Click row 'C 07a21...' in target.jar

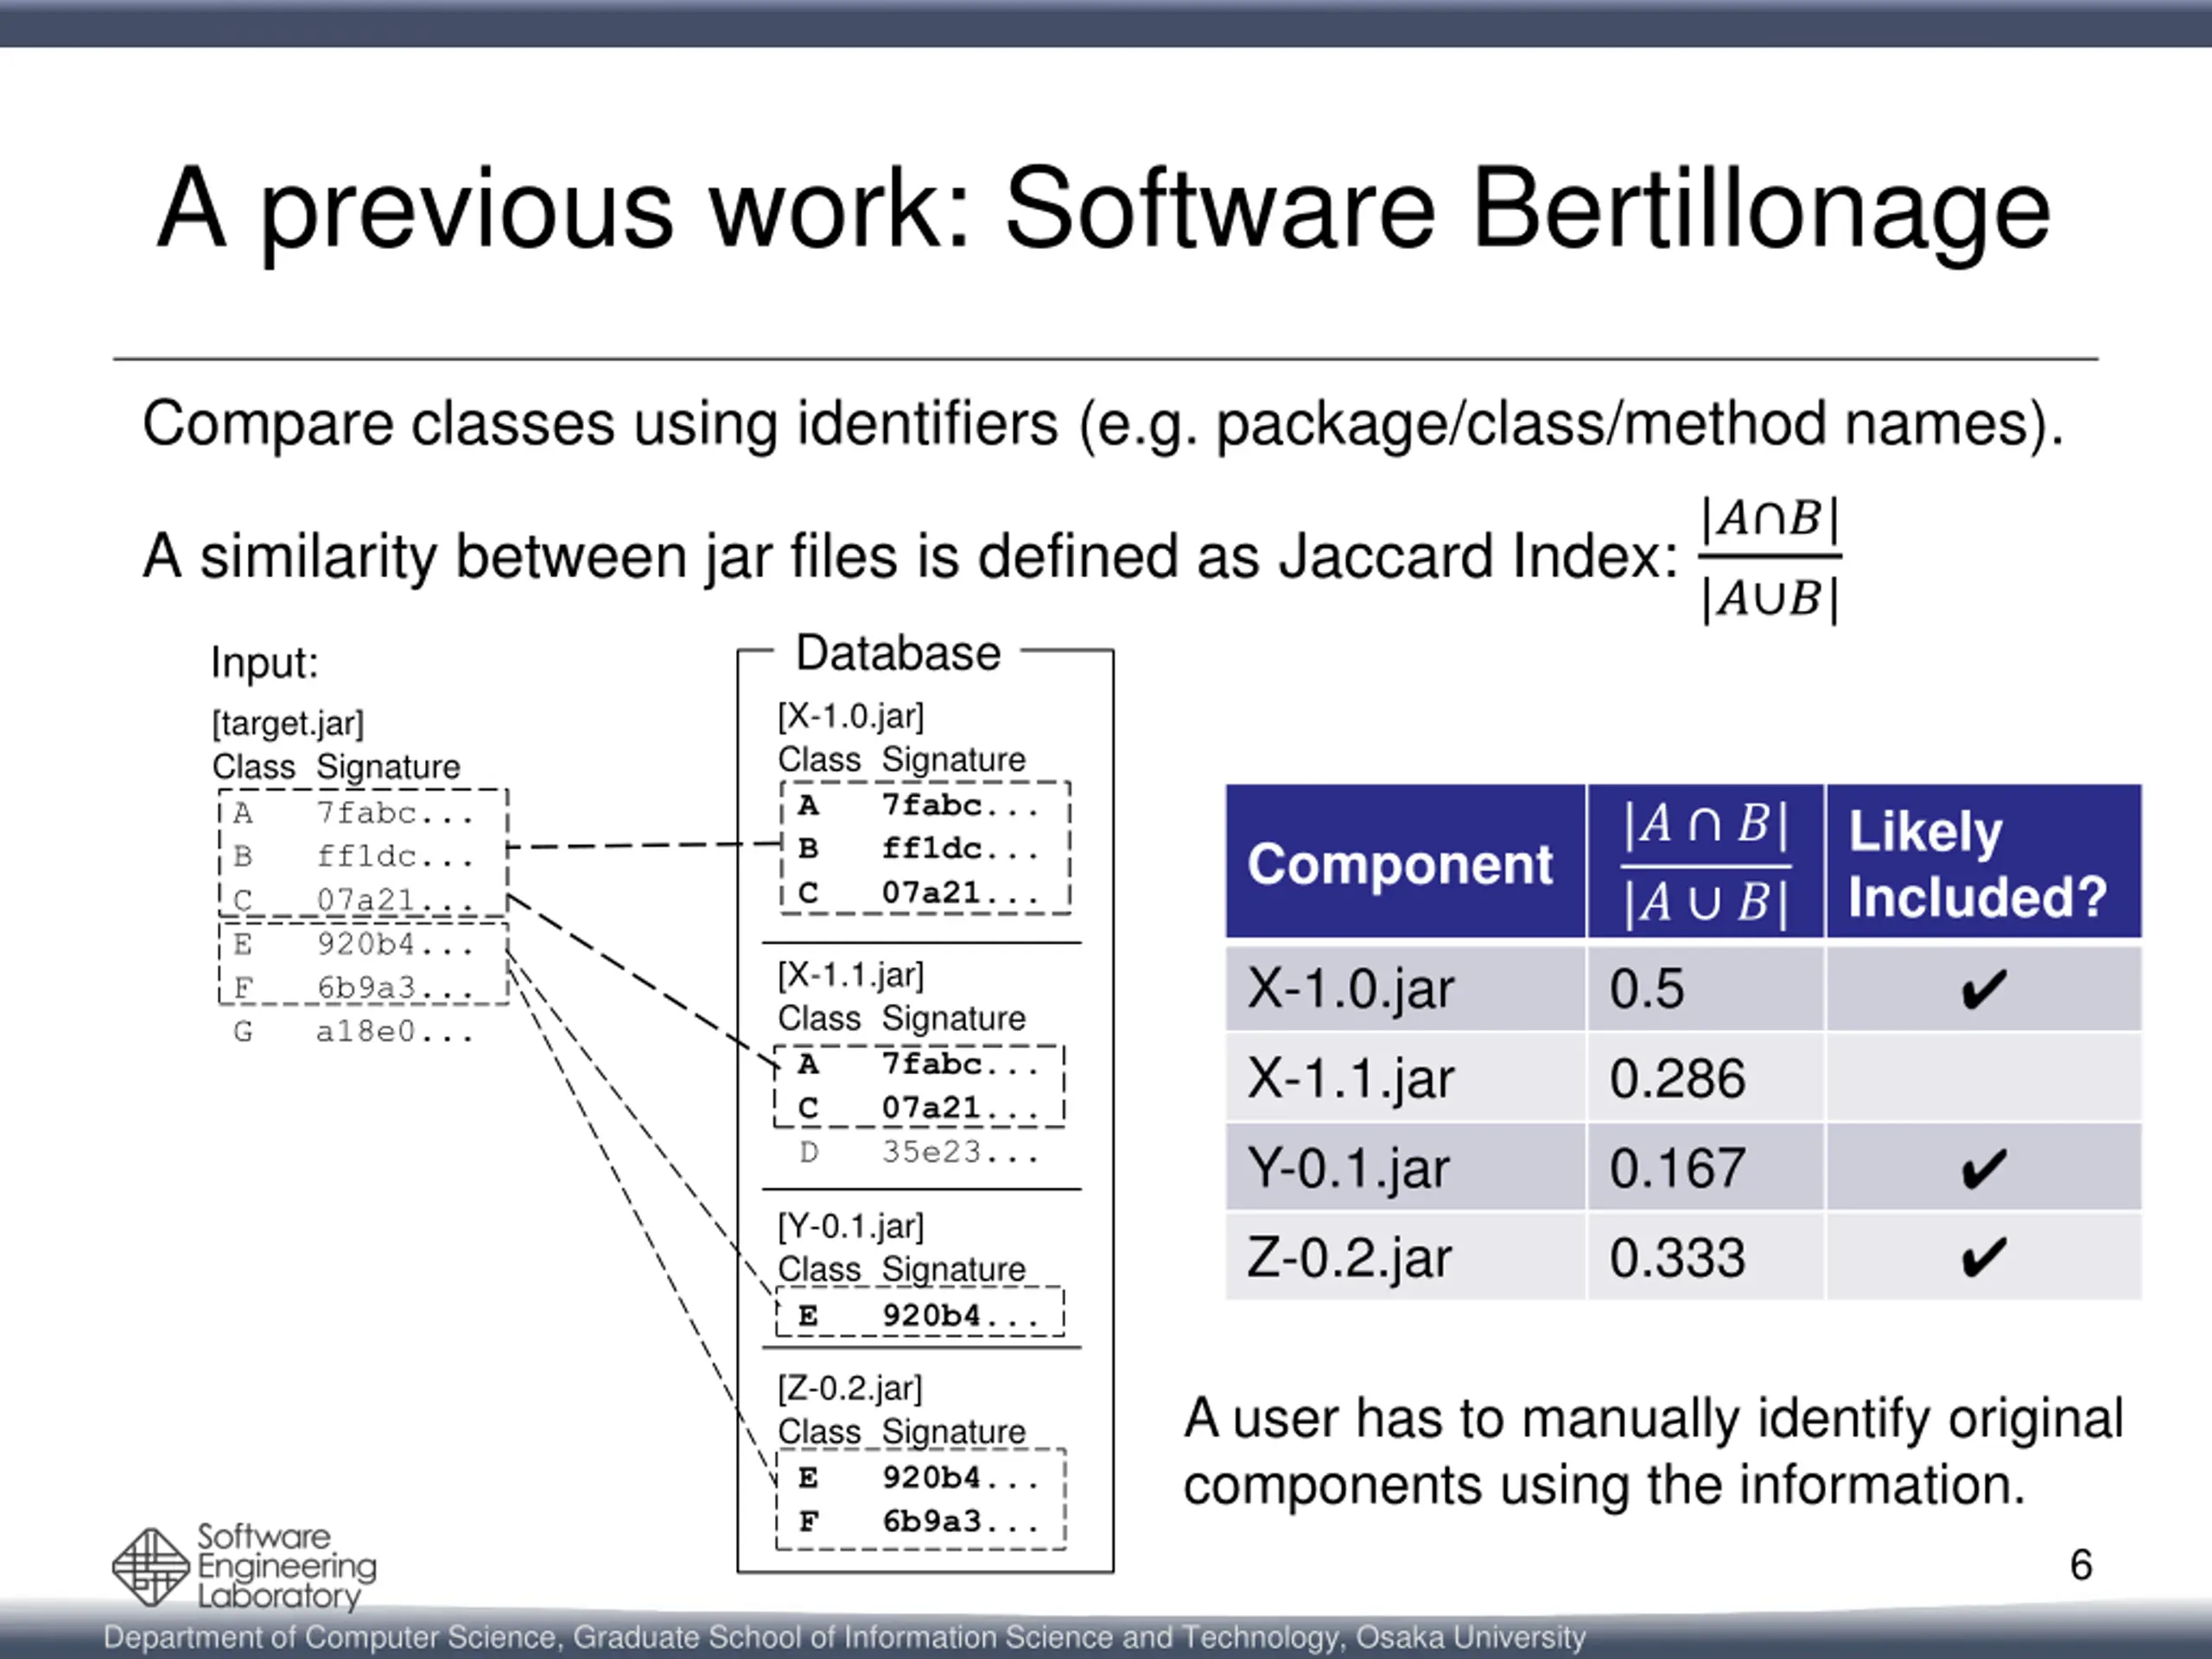coord(354,899)
